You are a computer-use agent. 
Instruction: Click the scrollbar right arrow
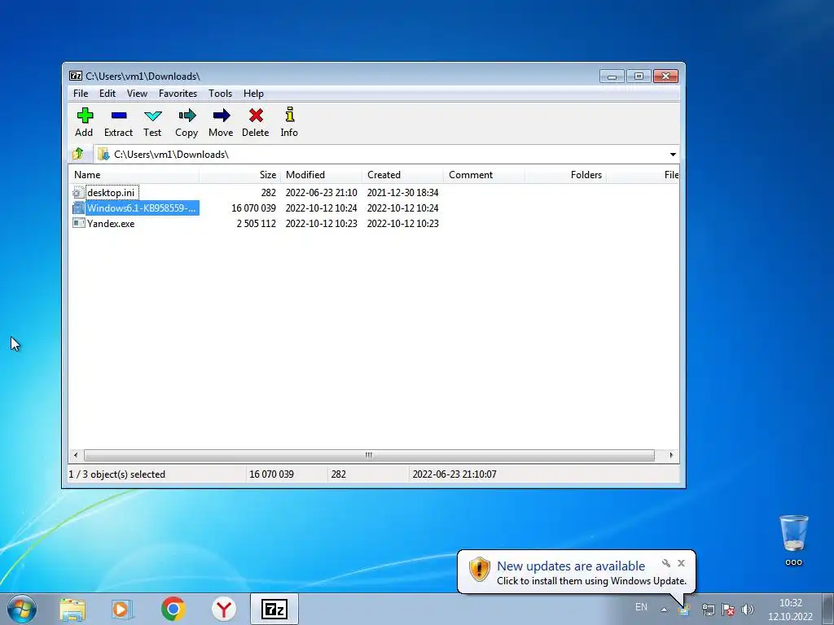[x=671, y=456]
